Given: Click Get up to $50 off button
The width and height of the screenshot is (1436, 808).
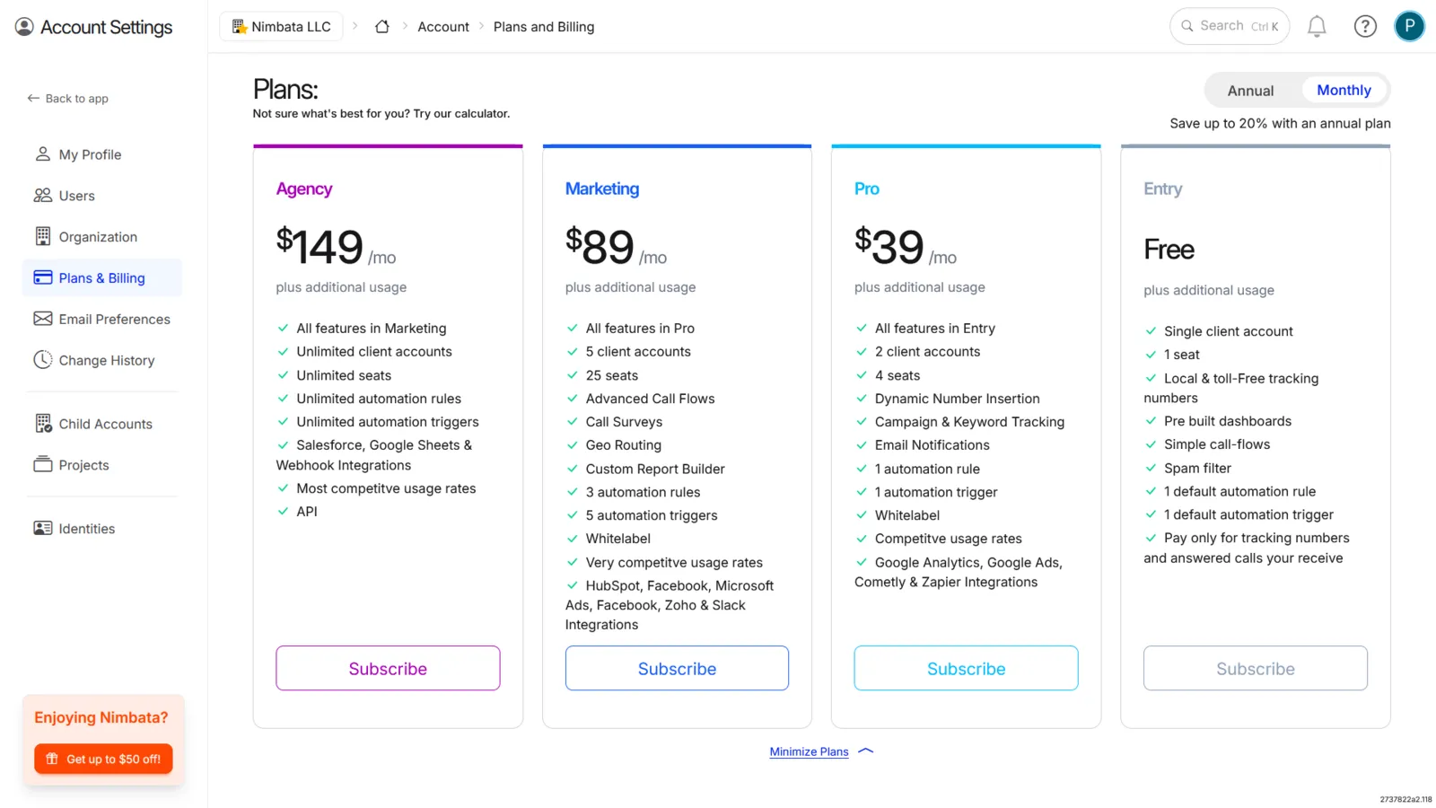Looking at the screenshot, I should click(x=103, y=759).
